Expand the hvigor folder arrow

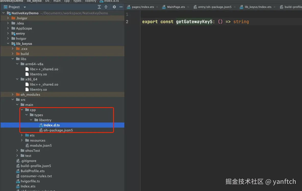pyautogui.click(x=8, y=38)
